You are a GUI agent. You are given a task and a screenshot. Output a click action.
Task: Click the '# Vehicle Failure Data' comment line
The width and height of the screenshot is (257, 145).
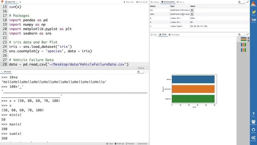click(31, 60)
